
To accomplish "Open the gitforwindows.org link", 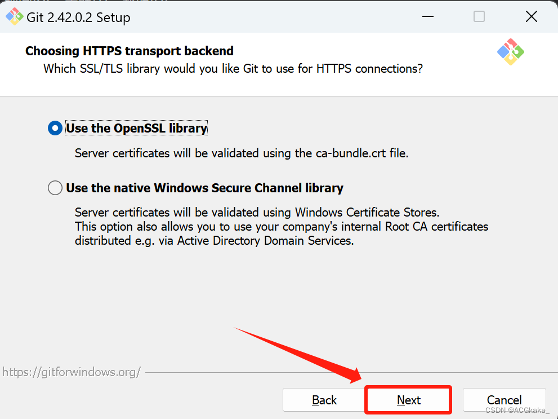I will [72, 372].
